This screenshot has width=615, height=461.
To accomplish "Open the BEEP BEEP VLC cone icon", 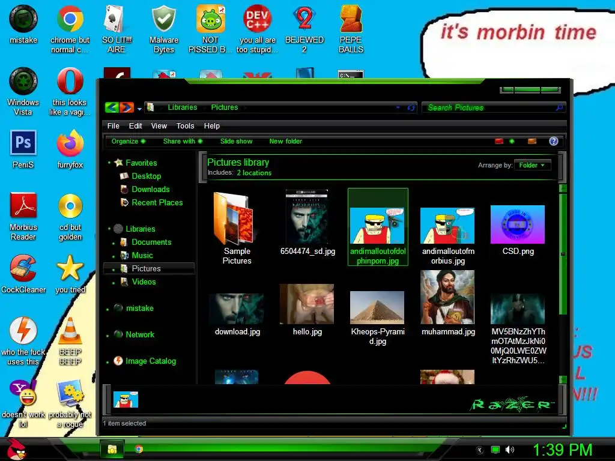I will pyautogui.click(x=70, y=342).
